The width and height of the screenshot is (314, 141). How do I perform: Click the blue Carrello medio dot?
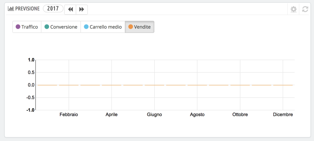pyautogui.click(x=86, y=27)
